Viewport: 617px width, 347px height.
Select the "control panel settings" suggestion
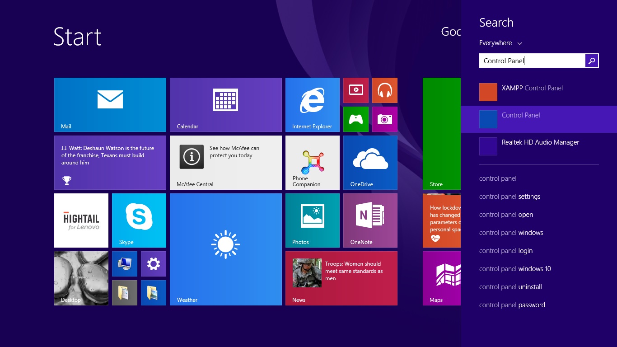click(510, 197)
